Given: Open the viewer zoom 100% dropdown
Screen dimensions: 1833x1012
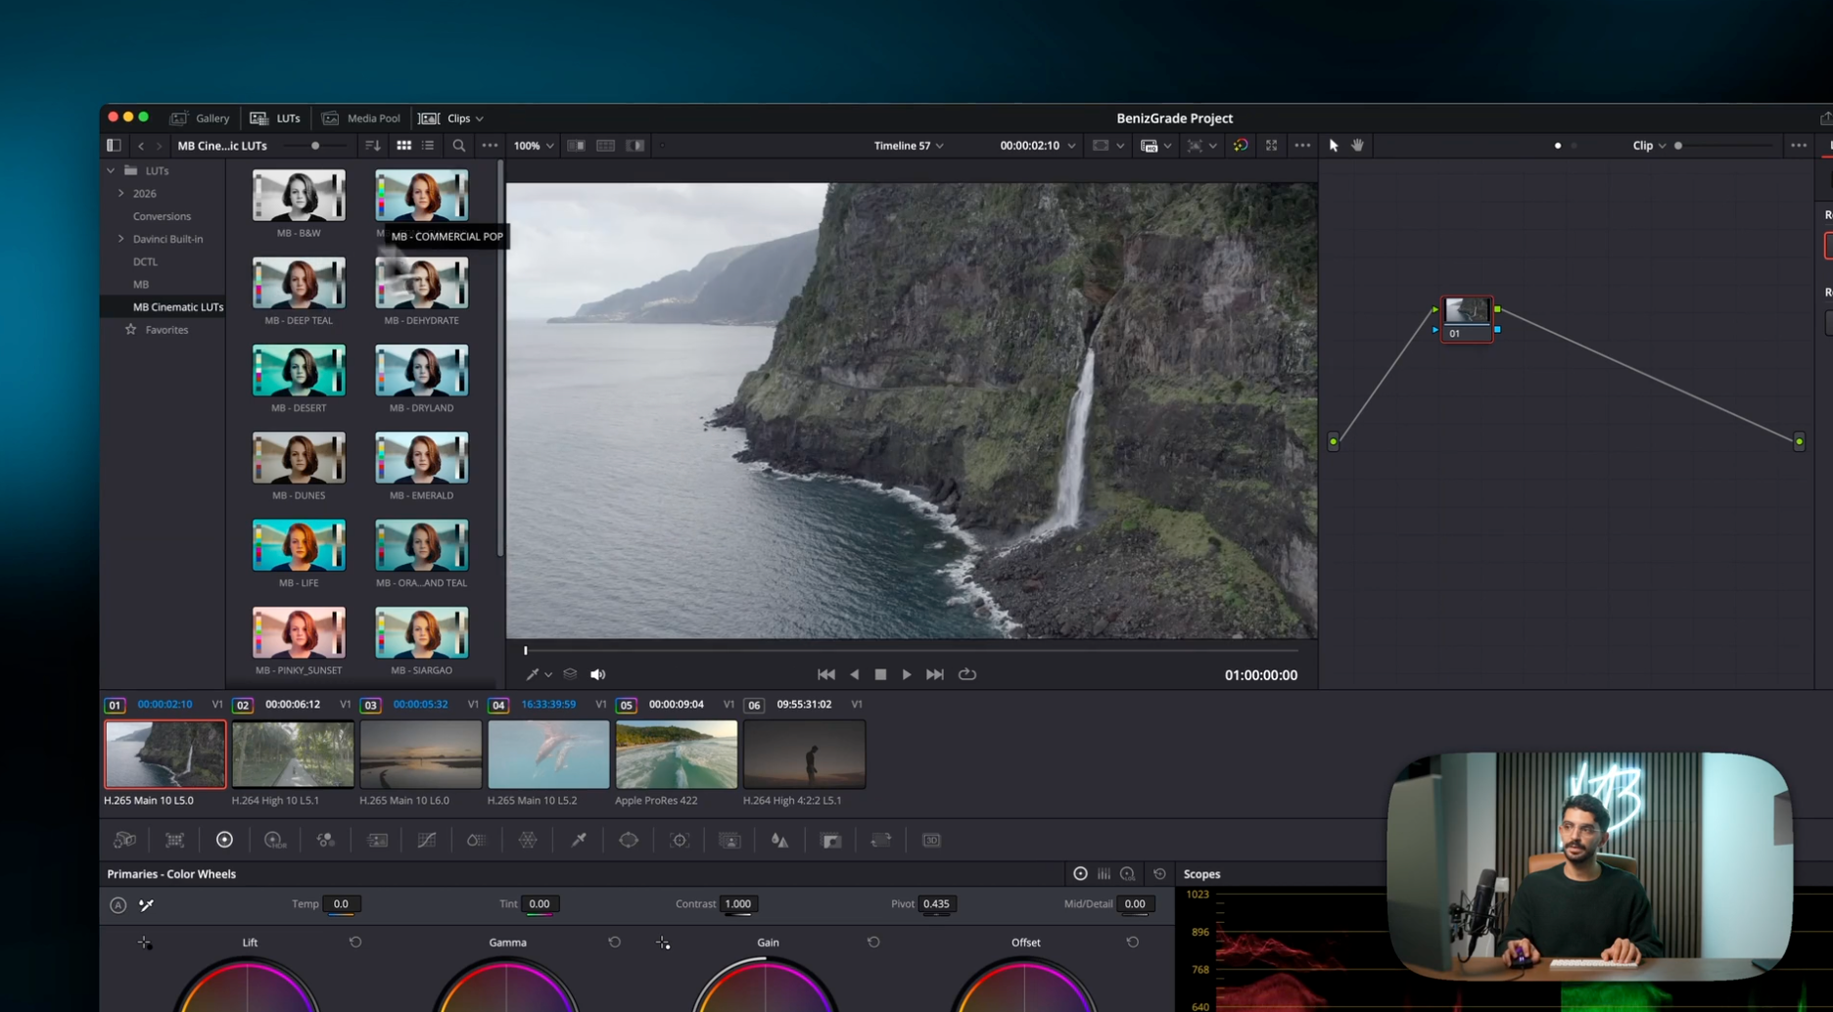Looking at the screenshot, I should [x=534, y=146].
